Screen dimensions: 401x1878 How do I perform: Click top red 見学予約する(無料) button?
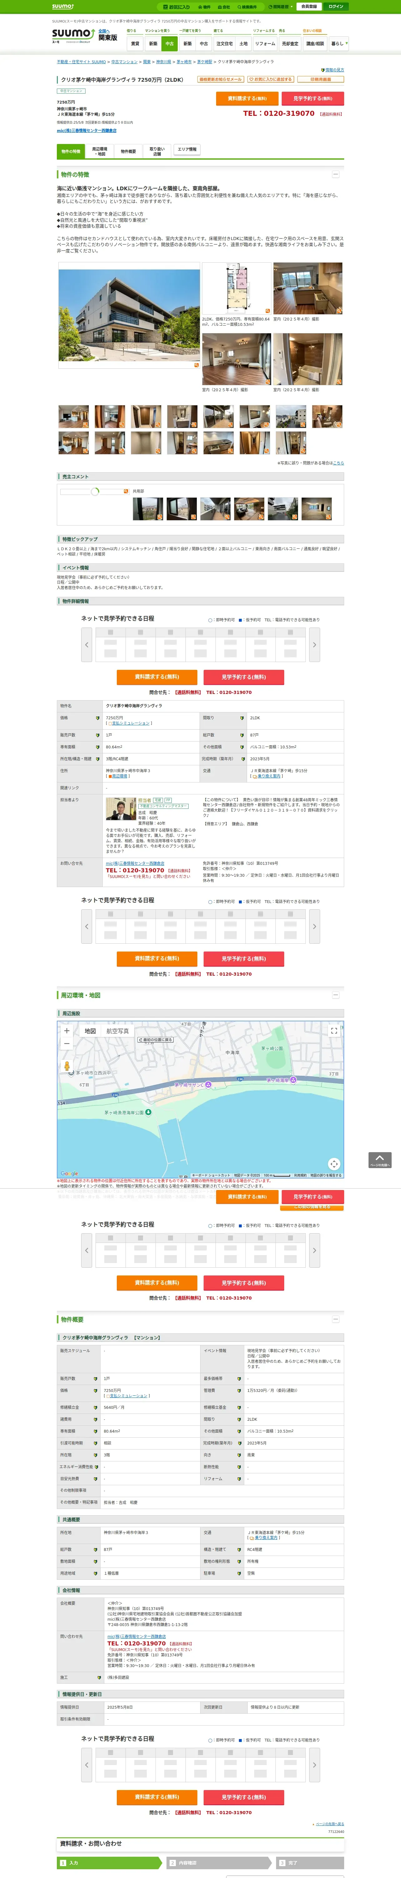click(x=313, y=98)
